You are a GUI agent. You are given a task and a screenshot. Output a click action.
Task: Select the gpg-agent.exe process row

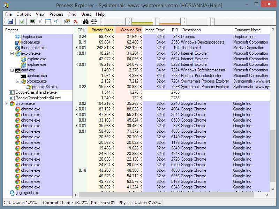coord(136,193)
